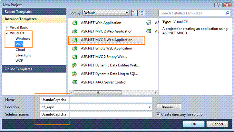Viewport: 234px width, 132px height.
Task: Expand the Location path dropdown
Action: (149, 107)
